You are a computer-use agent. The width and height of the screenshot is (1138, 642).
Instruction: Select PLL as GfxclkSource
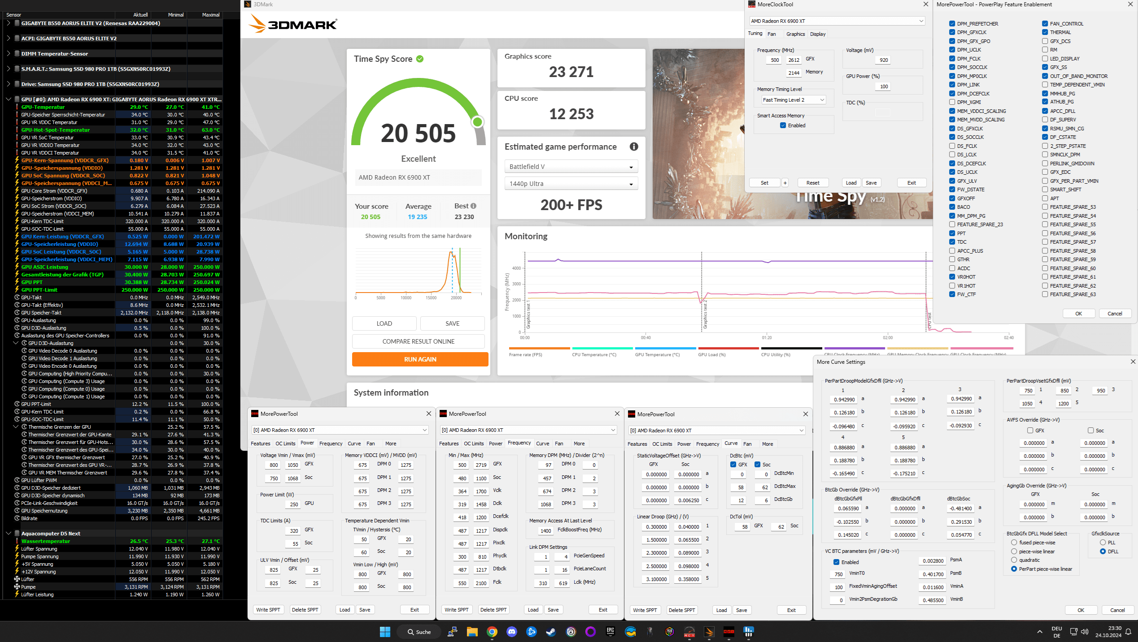(x=1103, y=543)
